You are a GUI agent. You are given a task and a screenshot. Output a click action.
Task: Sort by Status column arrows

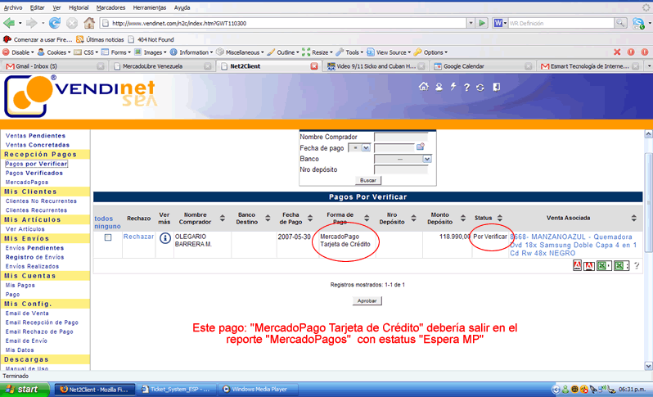tap(500, 218)
